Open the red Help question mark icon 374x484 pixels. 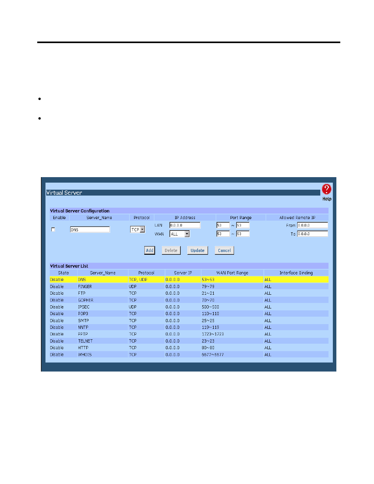(x=327, y=189)
